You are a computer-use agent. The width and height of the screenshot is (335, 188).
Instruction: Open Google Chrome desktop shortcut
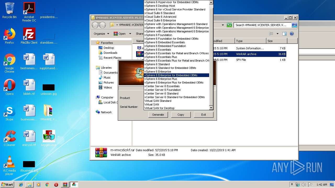point(9,63)
